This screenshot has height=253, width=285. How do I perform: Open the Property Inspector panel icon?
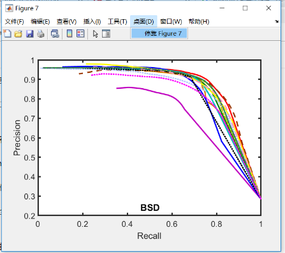106,34
